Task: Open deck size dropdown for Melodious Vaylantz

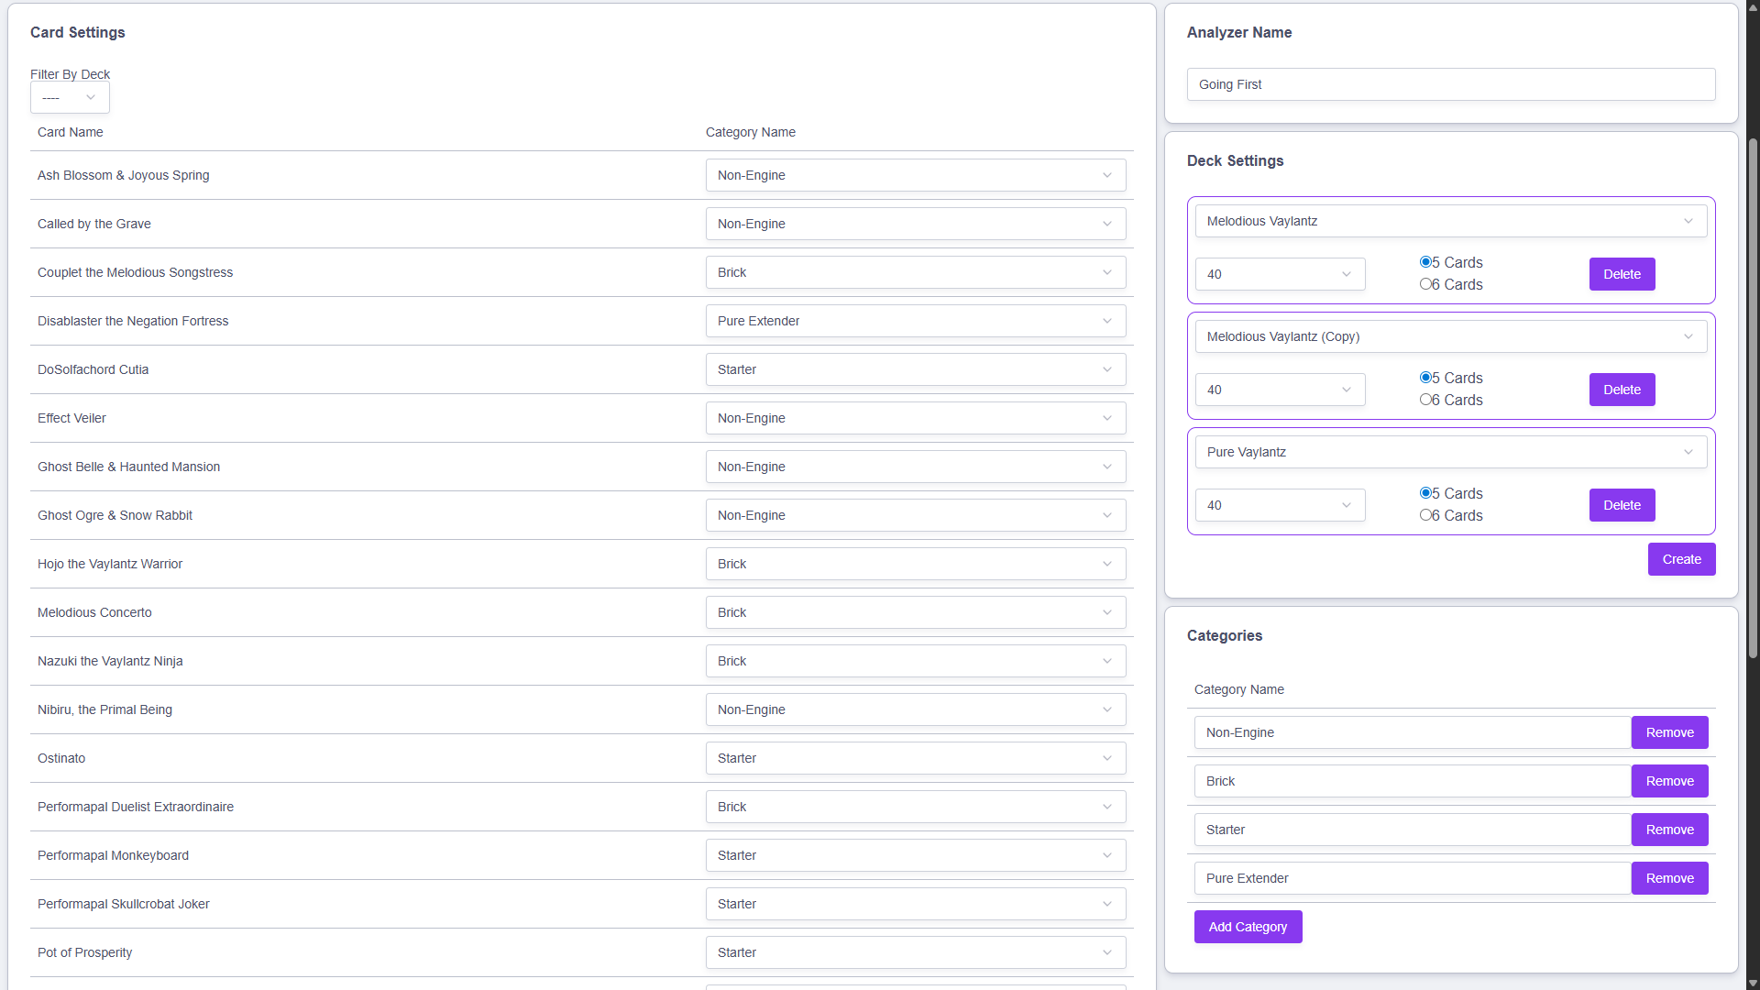Action: point(1280,274)
